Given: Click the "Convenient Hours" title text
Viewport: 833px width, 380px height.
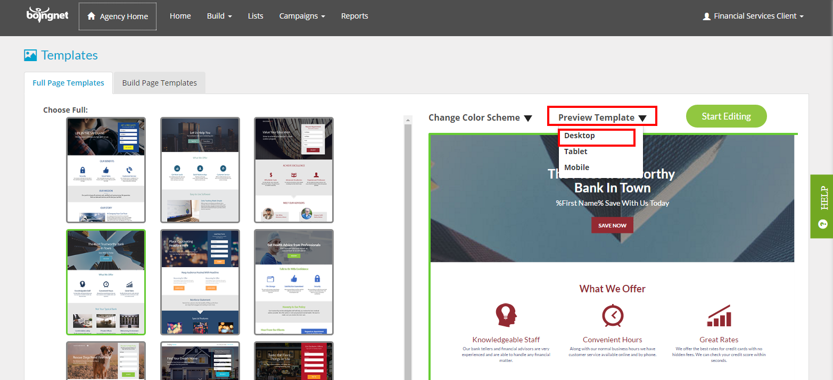Looking at the screenshot, I should click(x=613, y=340).
